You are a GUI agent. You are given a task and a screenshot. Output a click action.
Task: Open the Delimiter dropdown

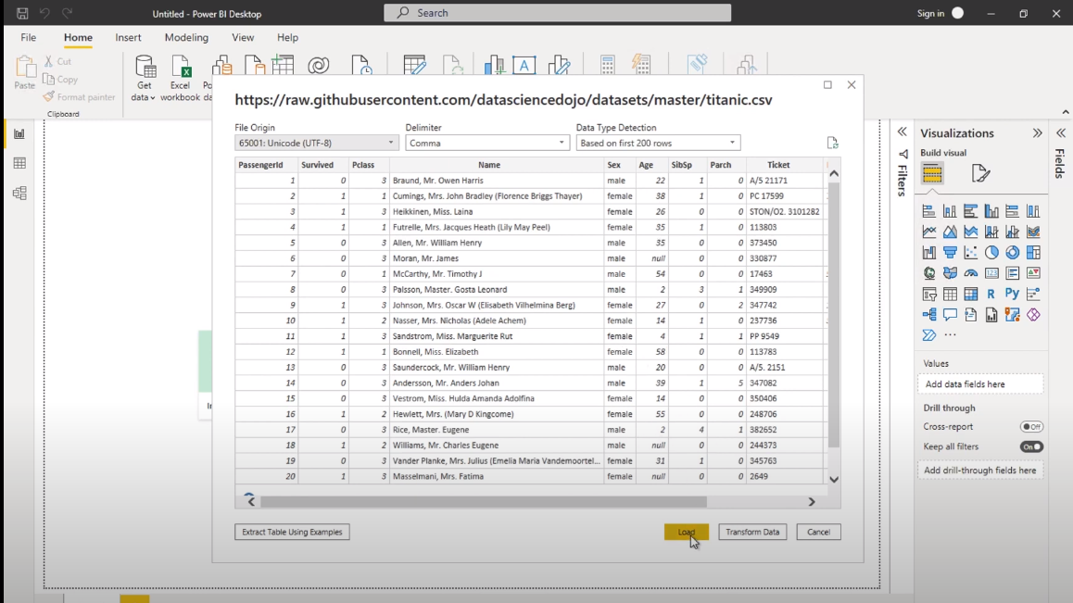[x=486, y=143]
